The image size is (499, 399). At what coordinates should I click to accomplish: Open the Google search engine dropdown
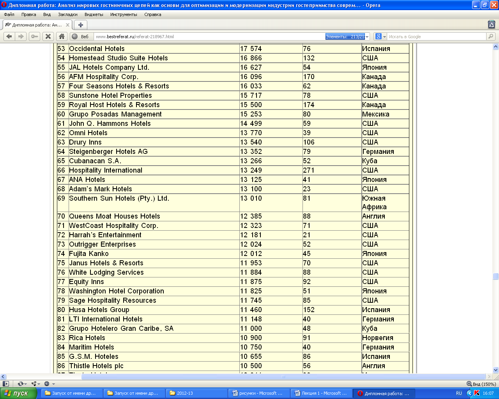pyautogui.click(x=380, y=37)
